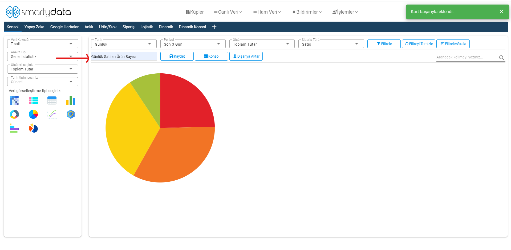Expand the Bildirimler menu

307,12
